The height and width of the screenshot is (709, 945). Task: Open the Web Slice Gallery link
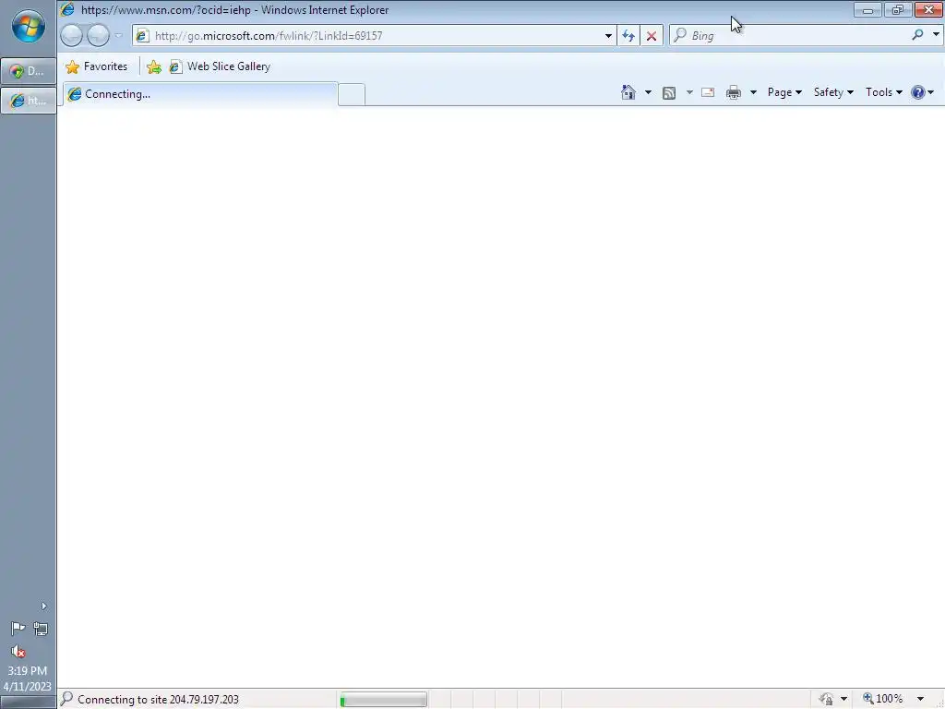(x=220, y=66)
